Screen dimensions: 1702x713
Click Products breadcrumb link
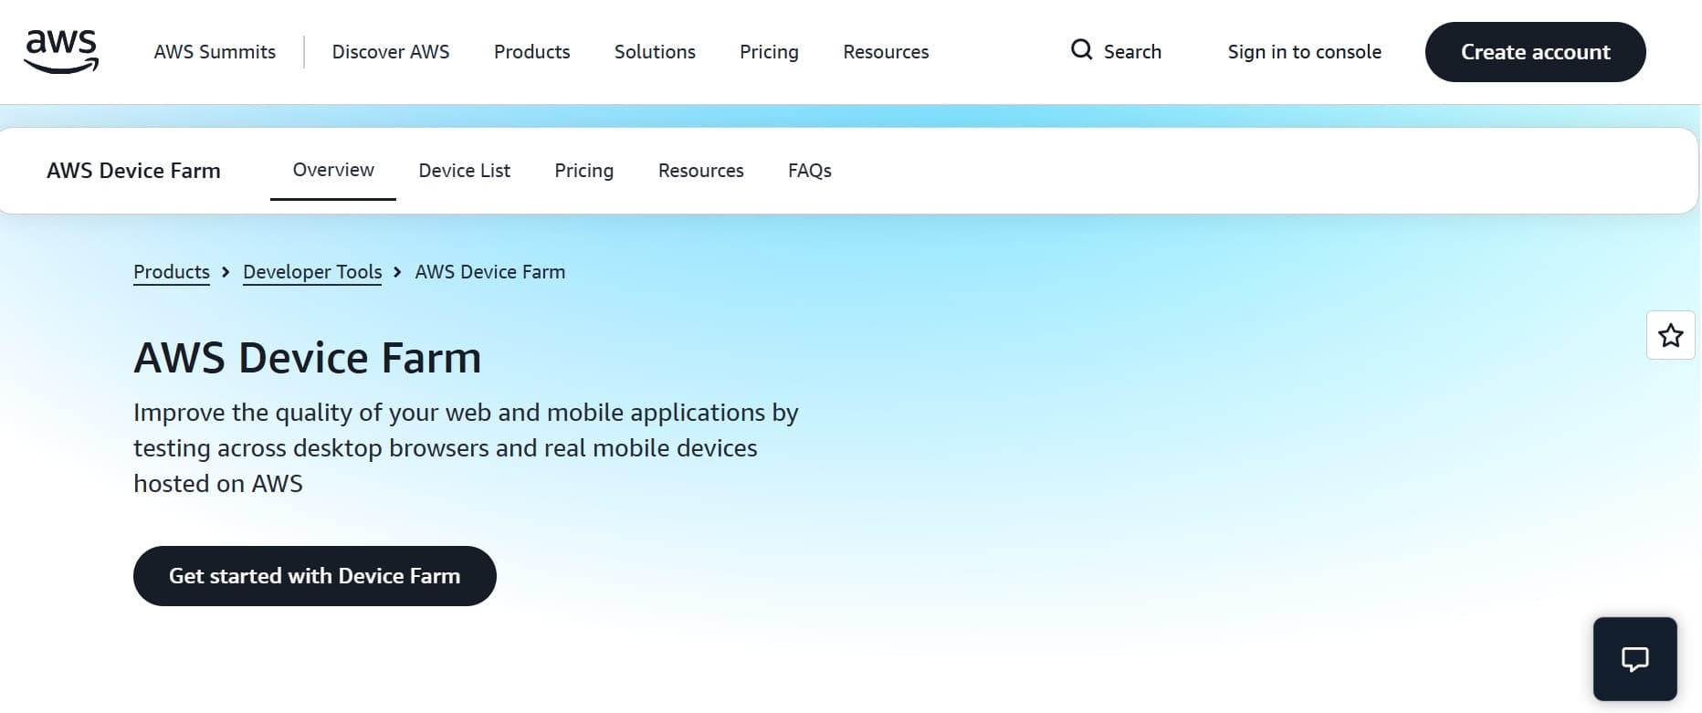pyautogui.click(x=172, y=272)
